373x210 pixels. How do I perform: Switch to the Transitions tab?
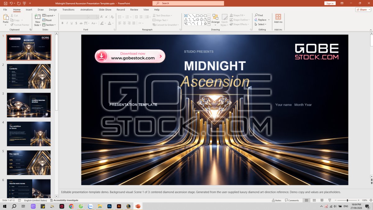(x=68, y=10)
